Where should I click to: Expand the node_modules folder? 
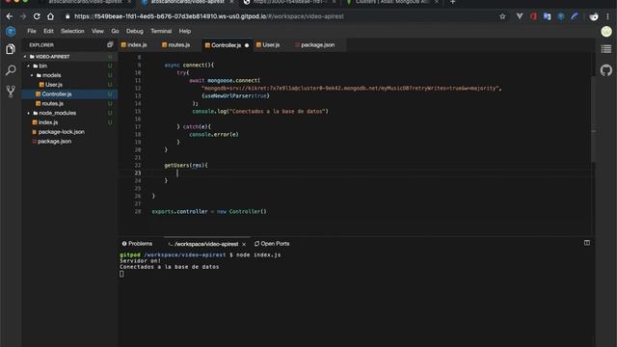29,114
